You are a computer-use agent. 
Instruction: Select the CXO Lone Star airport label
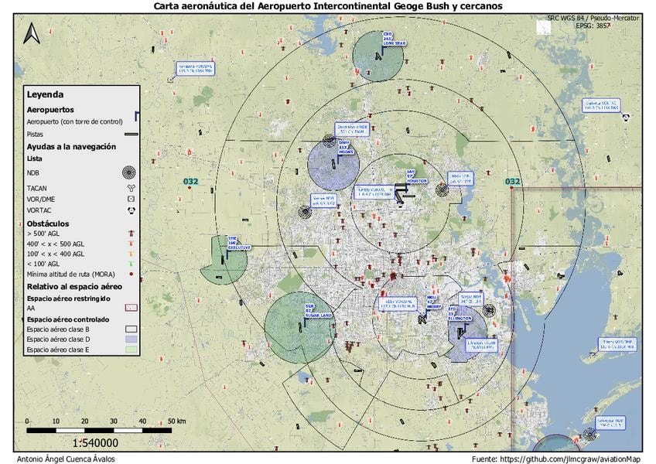click(x=388, y=39)
